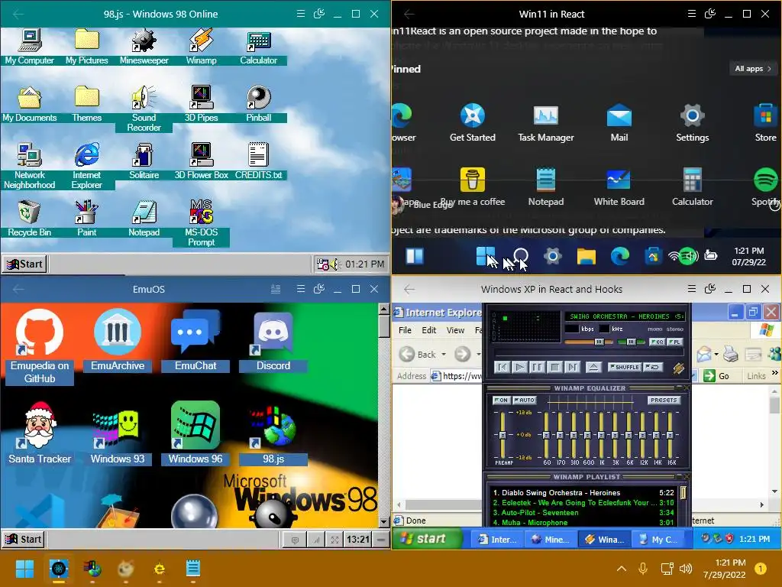Screen dimensions: 782x587
Task: Select Auto-Pilot - Seventeen in Winamp playlist
Action: [x=583, y=513]
